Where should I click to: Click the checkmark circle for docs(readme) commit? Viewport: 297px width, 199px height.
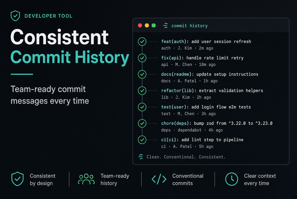coord(142,74)
